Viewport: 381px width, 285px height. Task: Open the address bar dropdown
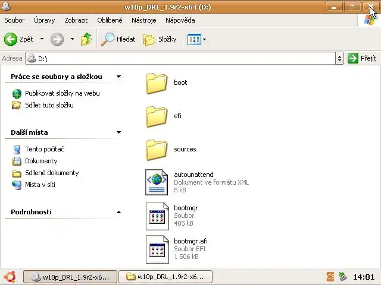(x=339, y=58)
